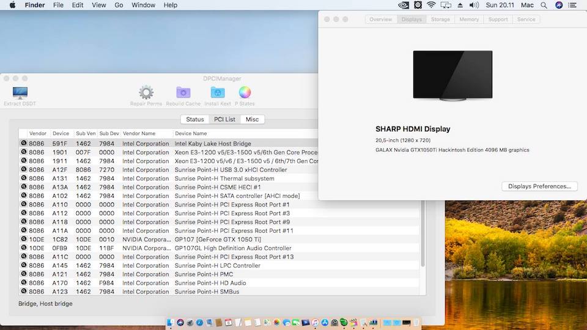Screen dimensions: 587x330
Task: Select the Sunrise Point-H LPC Controller row
Action: point(219,265)
